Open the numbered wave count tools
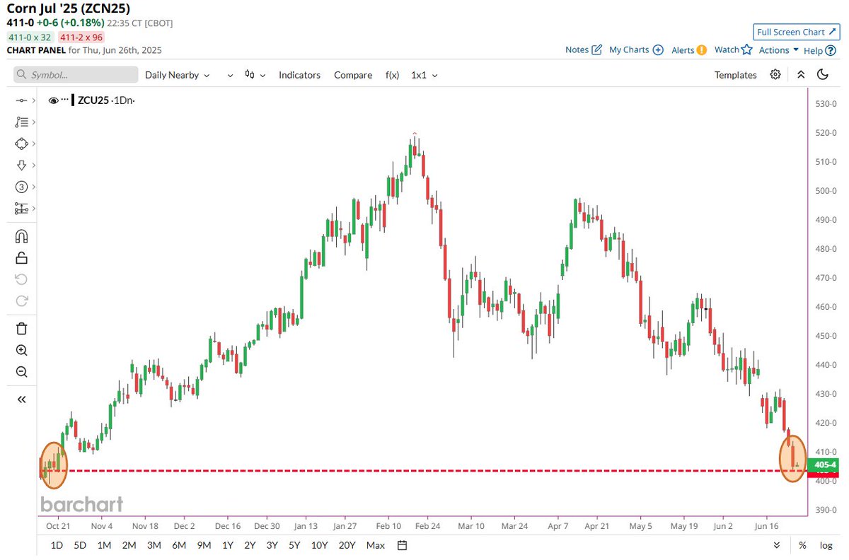The image size is (849, 560). click(x=22, y=187)
